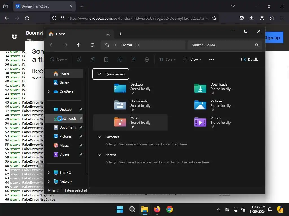Open the New dropdown
This screenshot has width=289, height=216.
(58, 60)
